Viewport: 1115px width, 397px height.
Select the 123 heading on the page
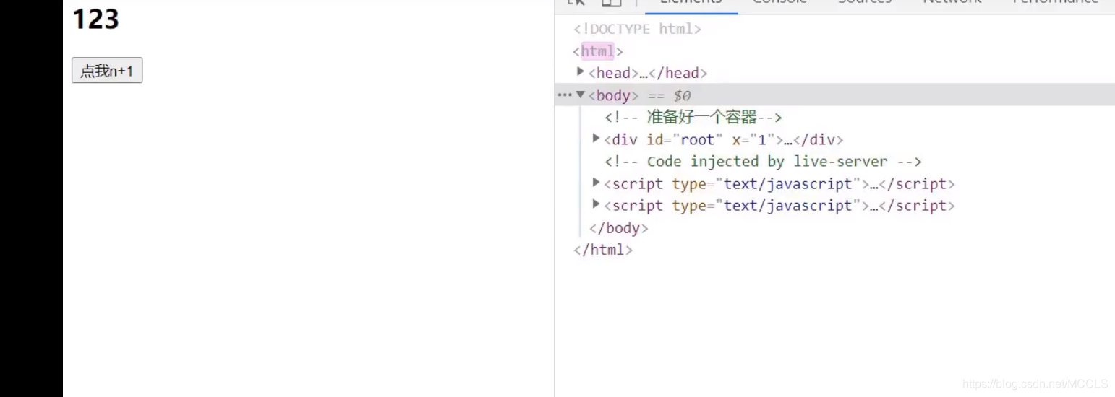[x=95, y=18]
